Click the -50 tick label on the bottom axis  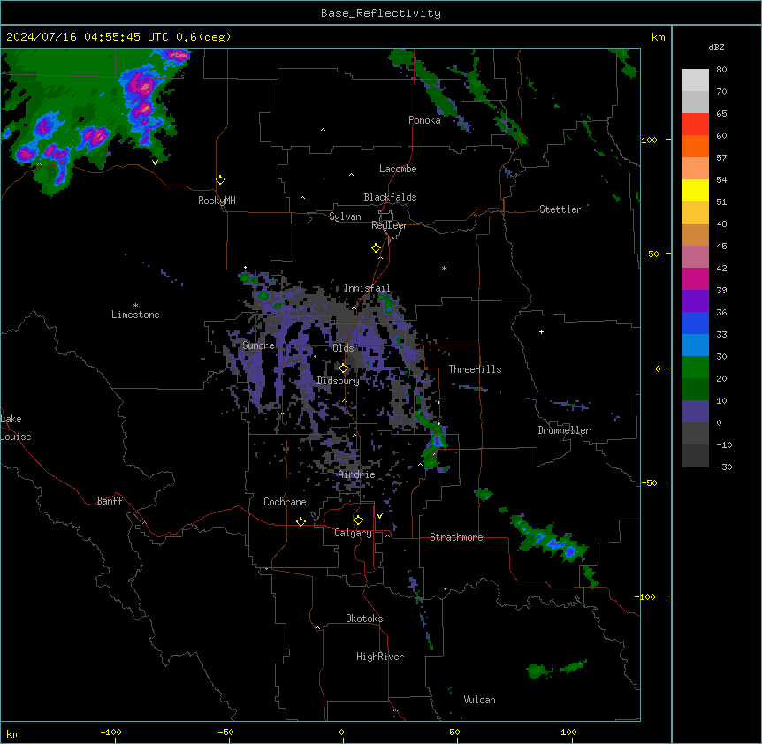[225, 732]
